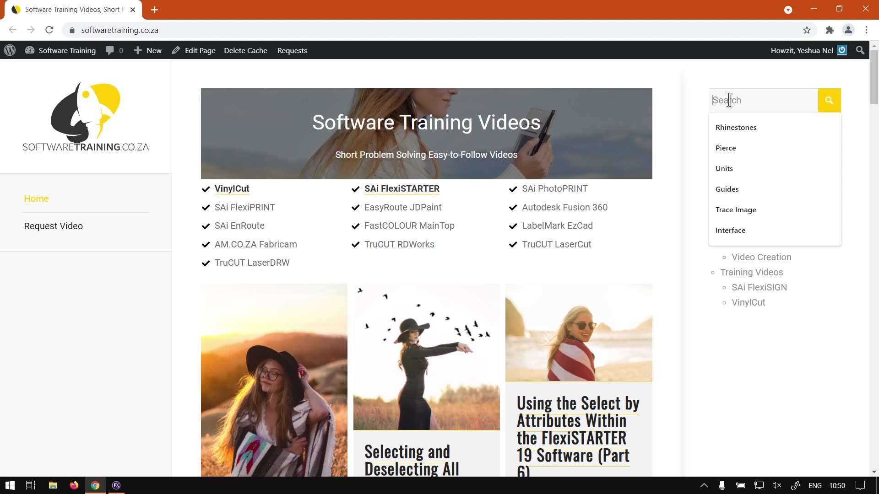Click the admin bar search magnifier icon
This screenshot has height=494, width=879.
(x=860, y=50)
